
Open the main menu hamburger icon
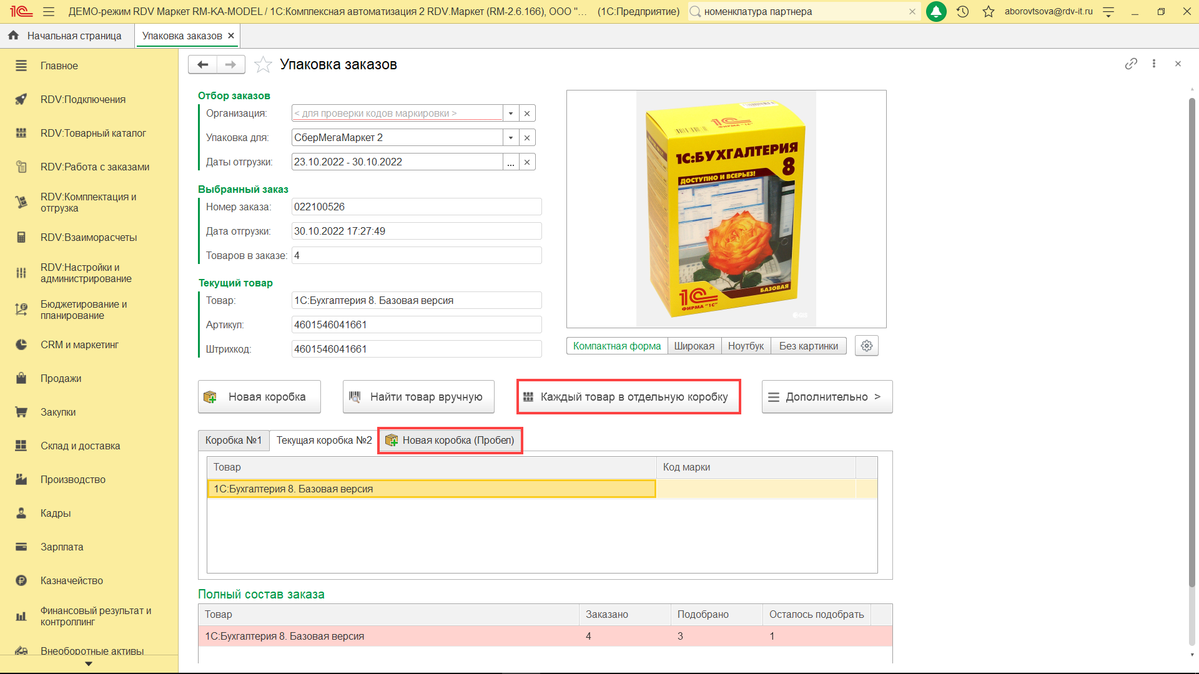pyautogui.click(x=49, y=11)
